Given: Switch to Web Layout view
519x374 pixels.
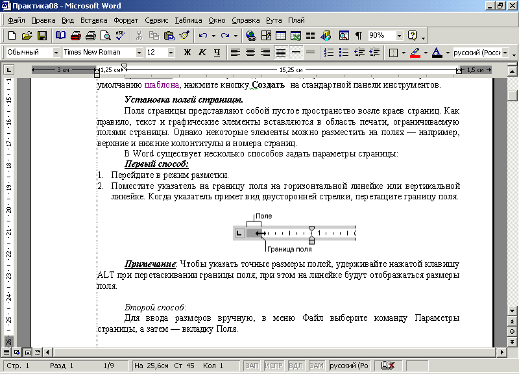Looking at the screenshot, I should tap(17, 352).
